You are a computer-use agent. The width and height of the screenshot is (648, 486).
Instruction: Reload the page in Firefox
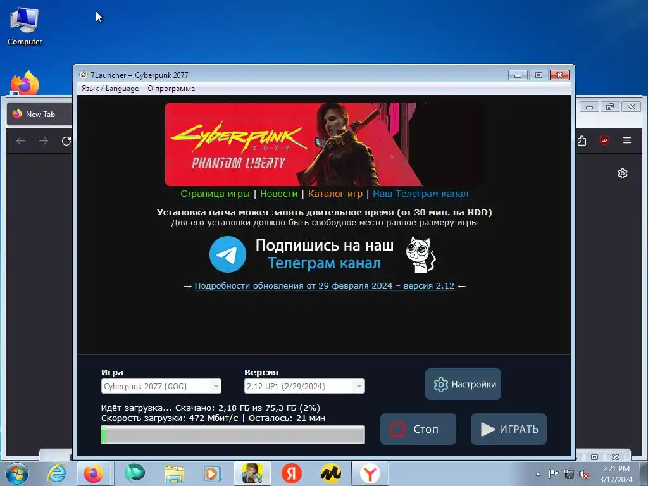coord(66,141)
